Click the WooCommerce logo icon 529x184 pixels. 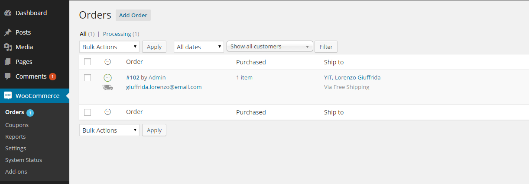pyautogui.click(x=8, y=95)
